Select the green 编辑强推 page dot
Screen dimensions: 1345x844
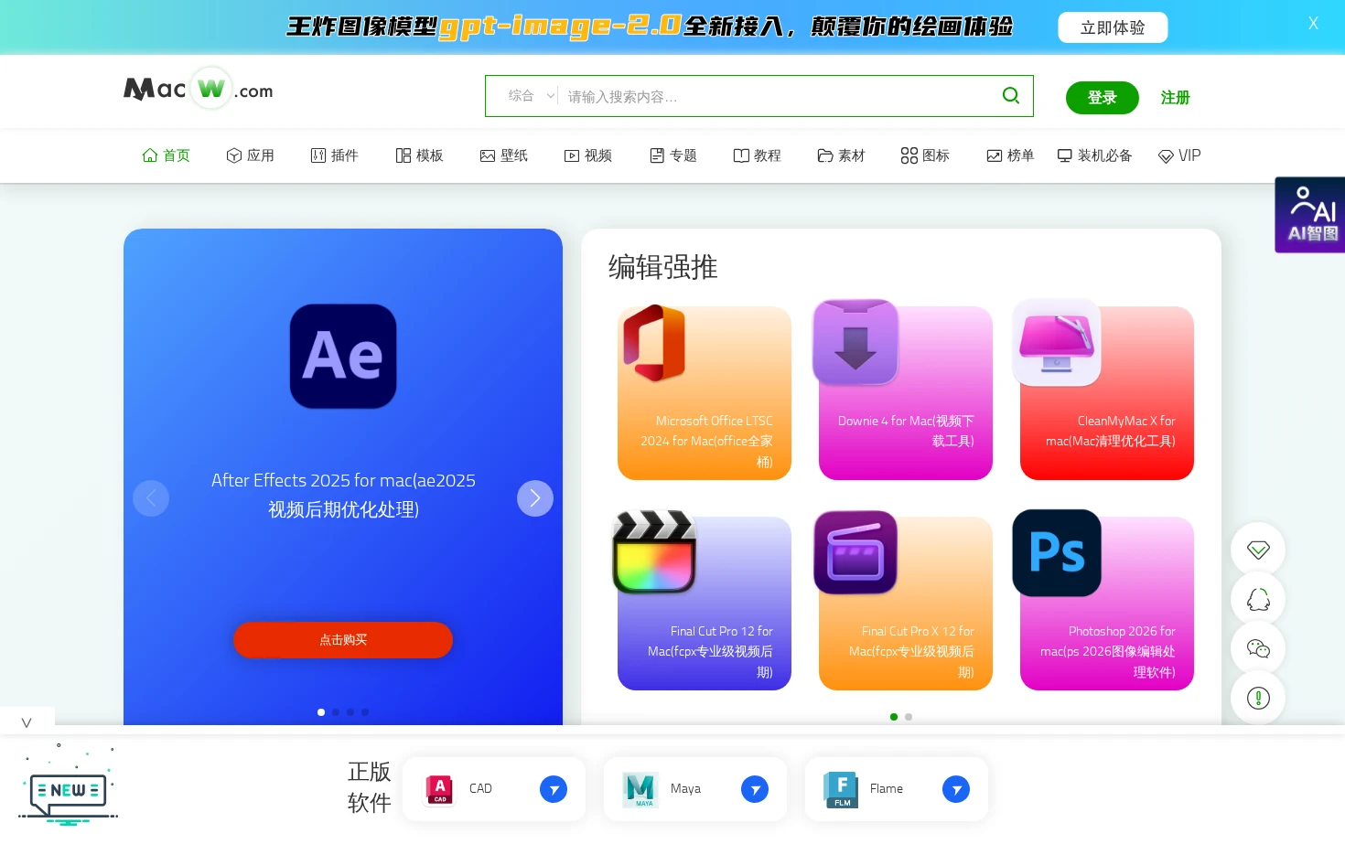pos(894,717)
